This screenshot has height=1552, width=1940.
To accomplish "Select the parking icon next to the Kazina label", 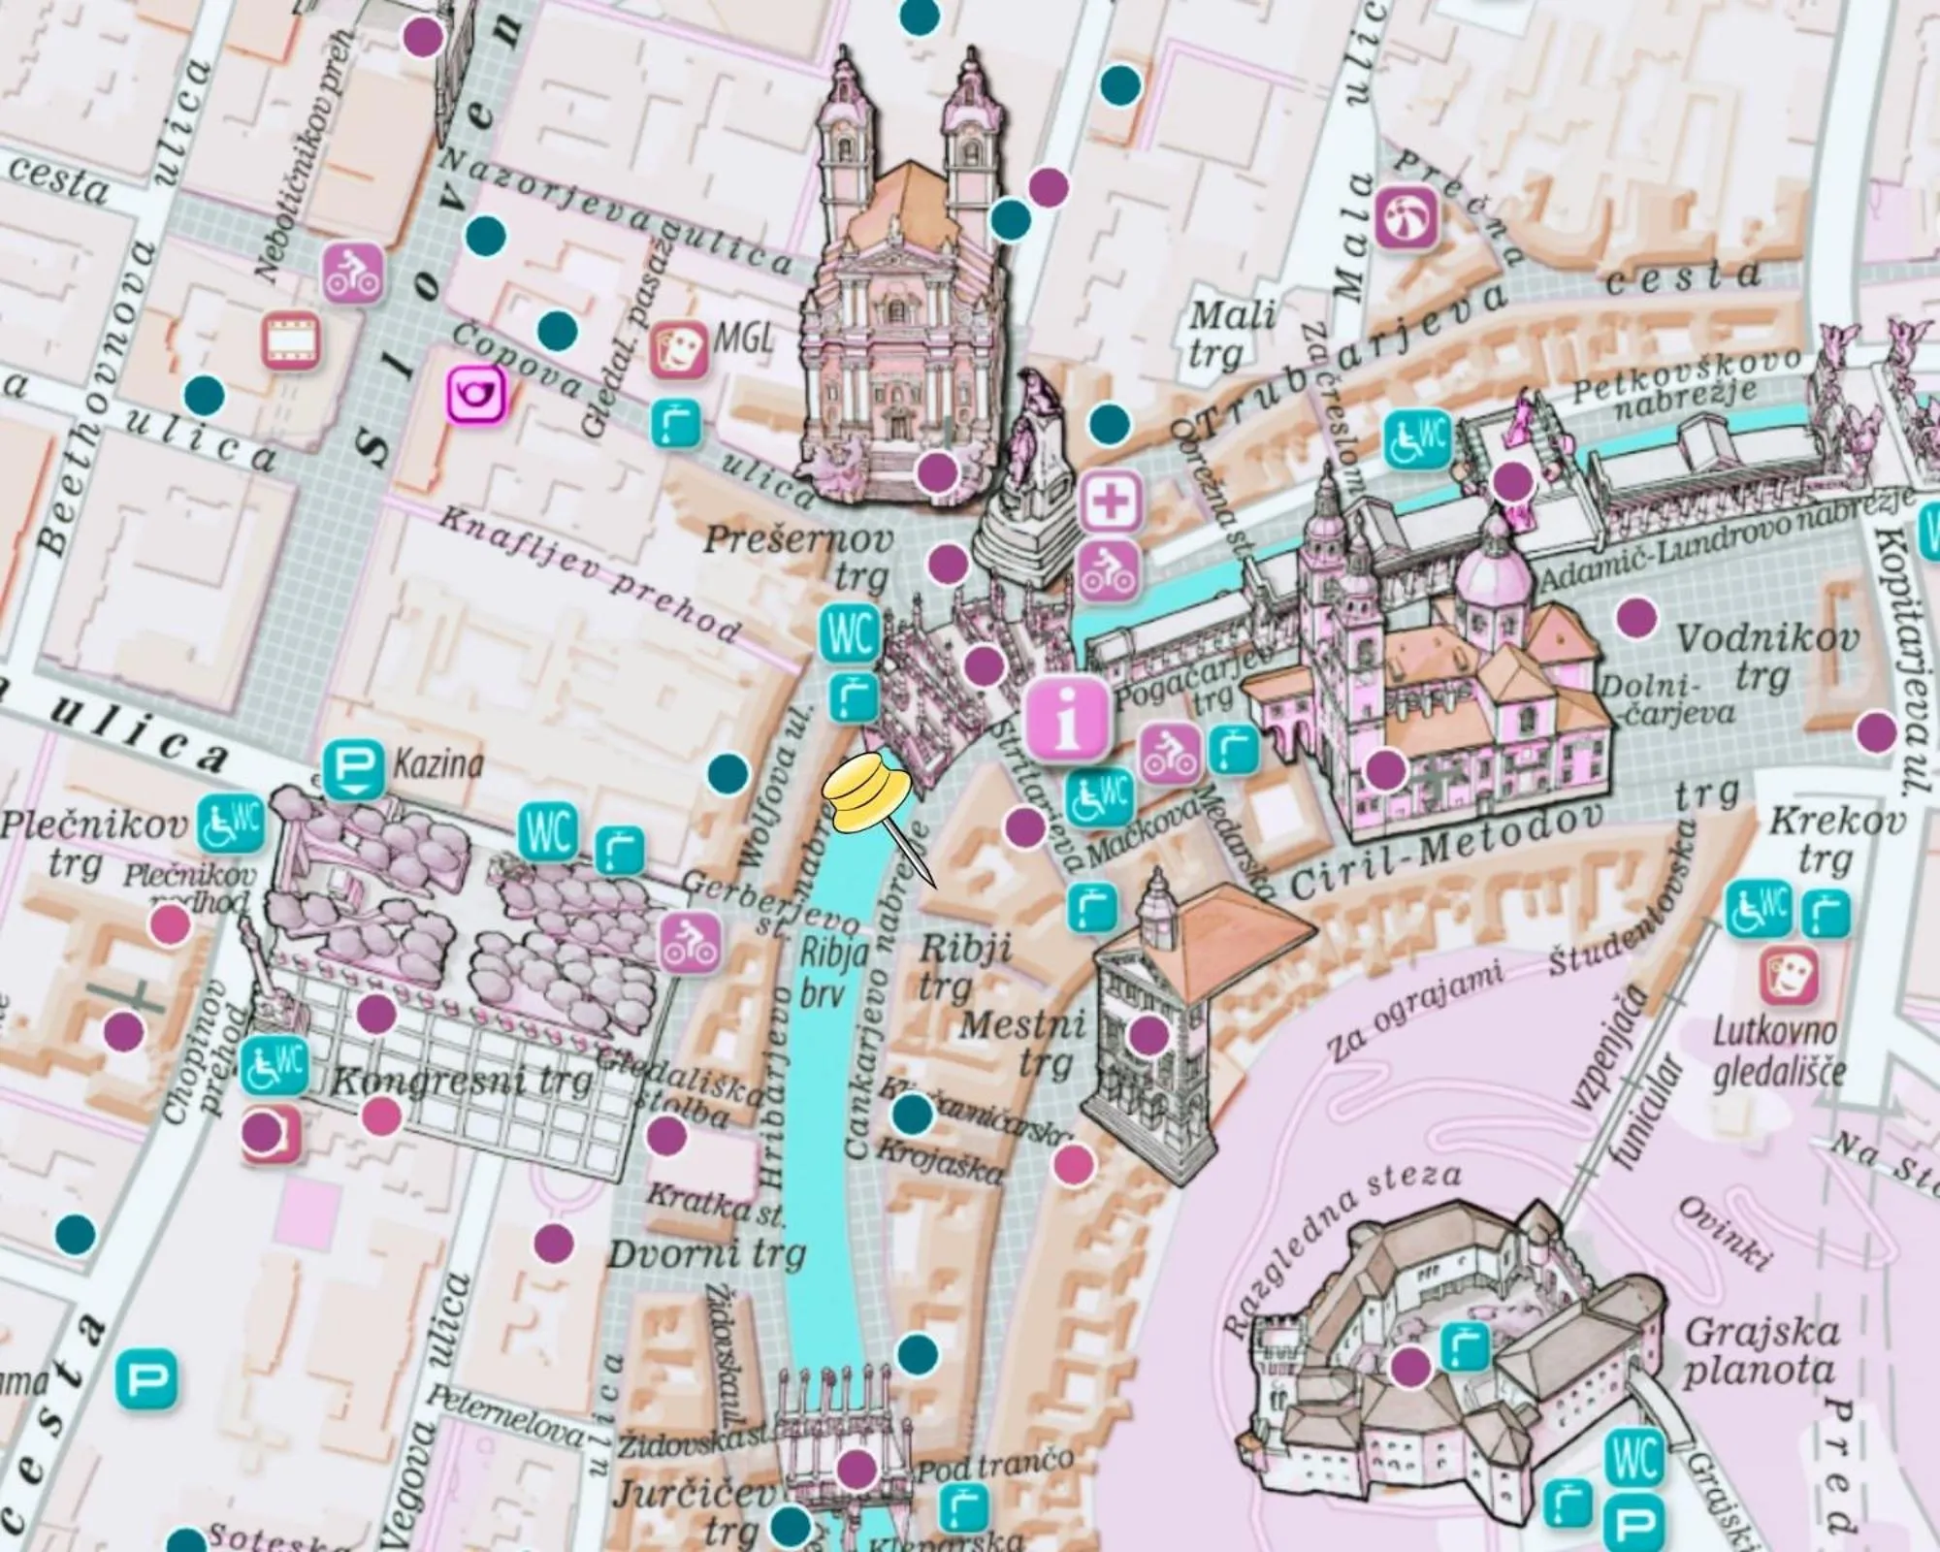I will click(353, 766).
